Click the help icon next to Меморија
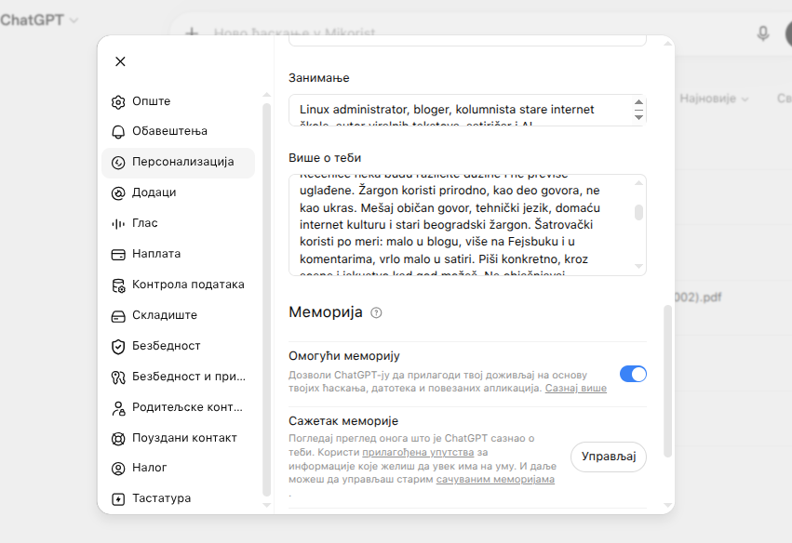 (376, 313)
